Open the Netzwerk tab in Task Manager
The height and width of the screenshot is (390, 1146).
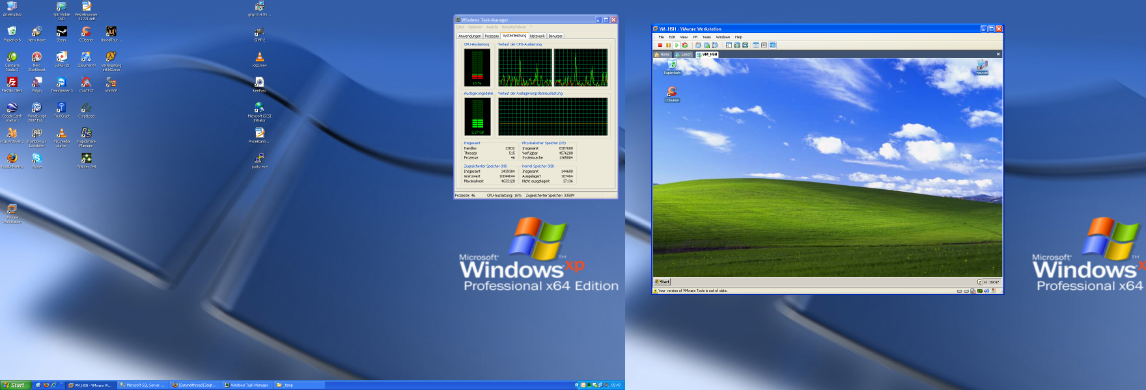coord(537,36)
